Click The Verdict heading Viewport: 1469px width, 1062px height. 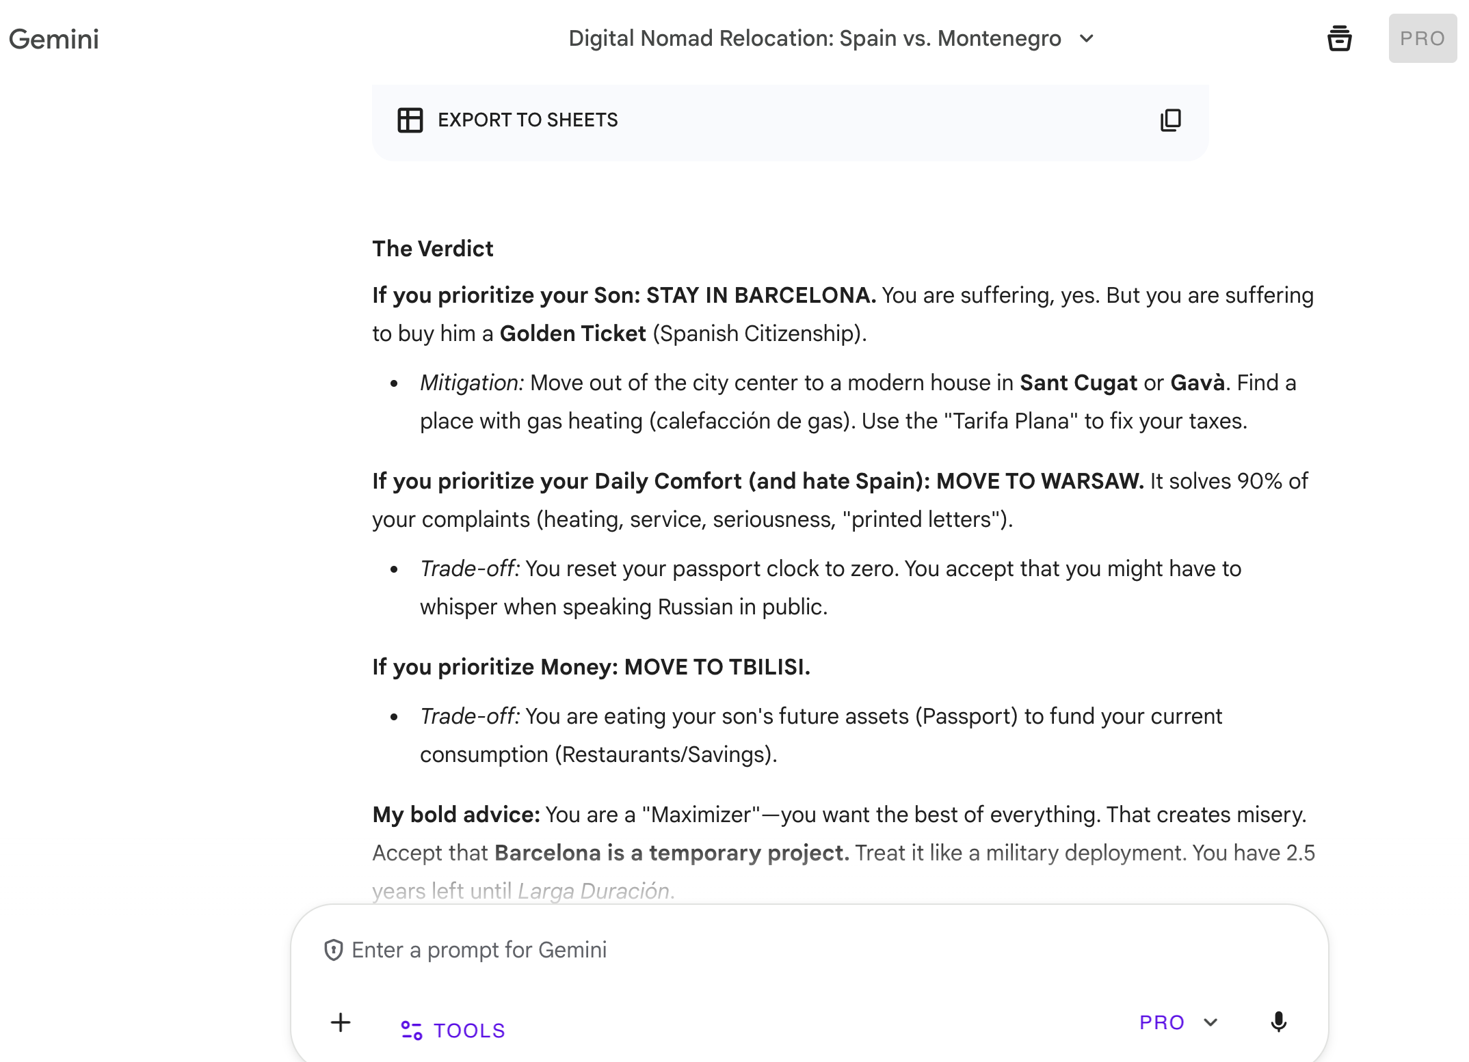coord(432,249)
